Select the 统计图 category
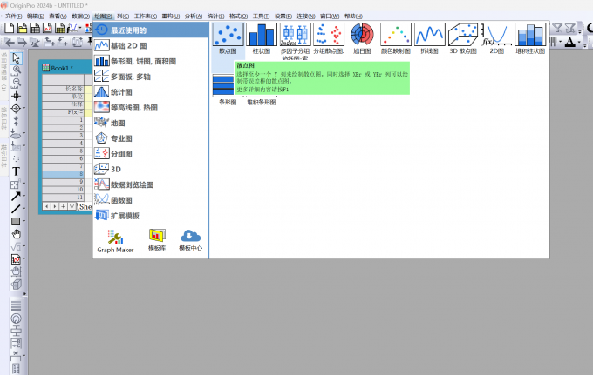Screen dimensions: 593x375 (151, 92)
